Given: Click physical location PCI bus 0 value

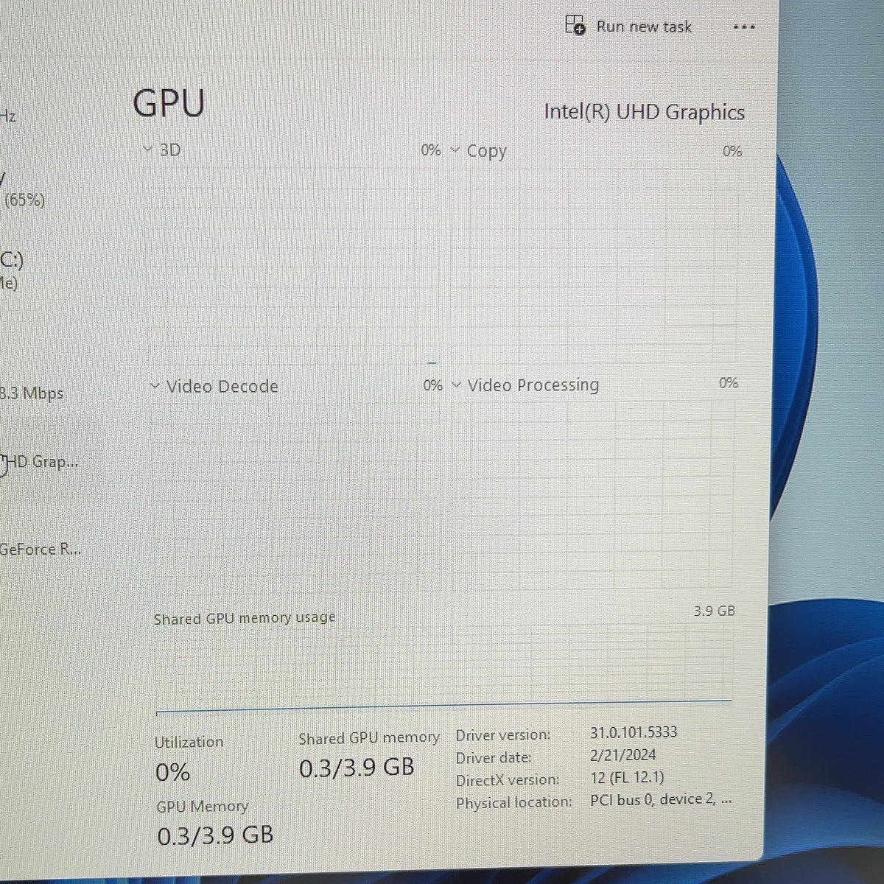Looking at the screenshot, I should [x=661, y=799].
